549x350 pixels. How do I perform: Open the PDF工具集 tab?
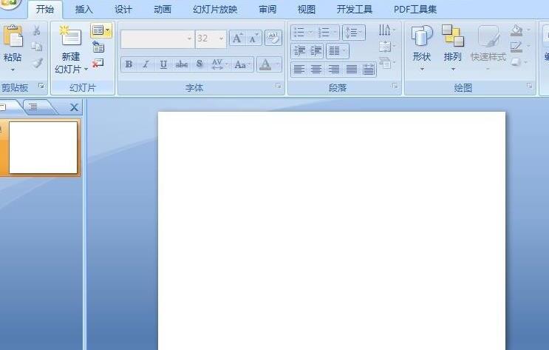415,10
